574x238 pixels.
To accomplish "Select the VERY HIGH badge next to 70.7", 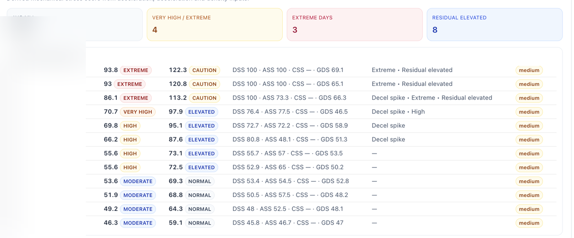I will click(137, 112).
